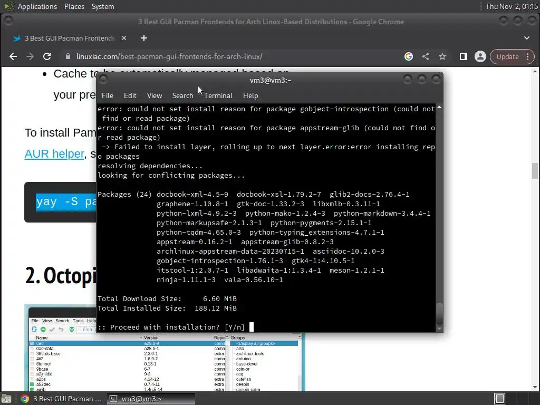Open terminal Edit menu
Image resolution: width=540 pixels, height=405 pixels.
coord(130,95)
